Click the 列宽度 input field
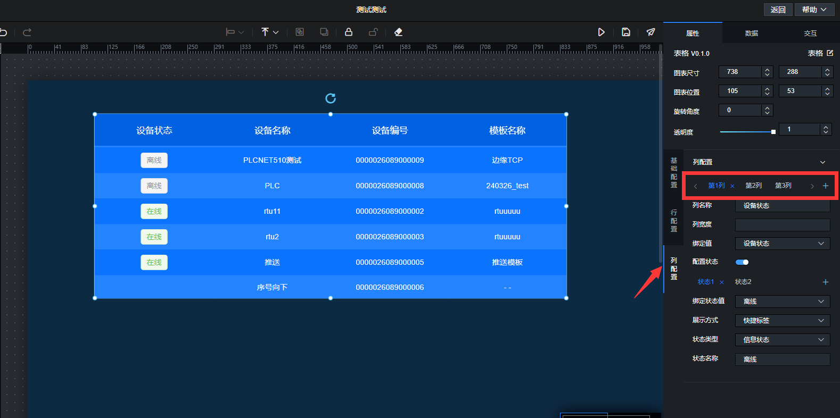840x418 pixels. [x=783, y=224]
